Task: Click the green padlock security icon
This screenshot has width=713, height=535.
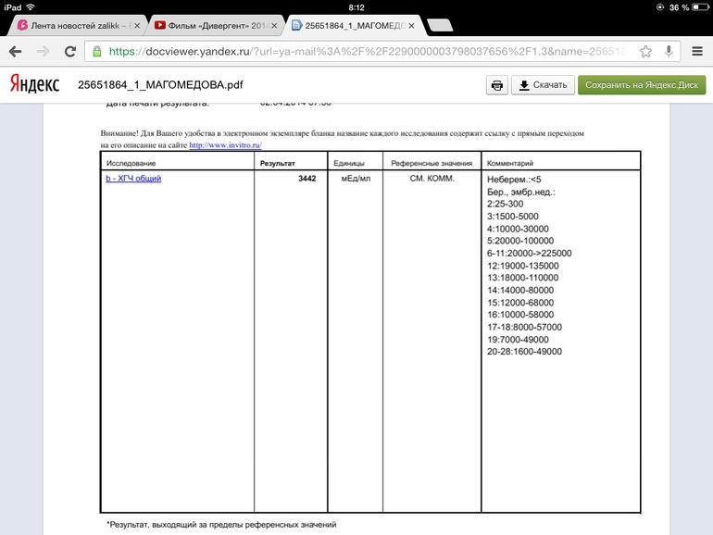Action: [97, 51]
